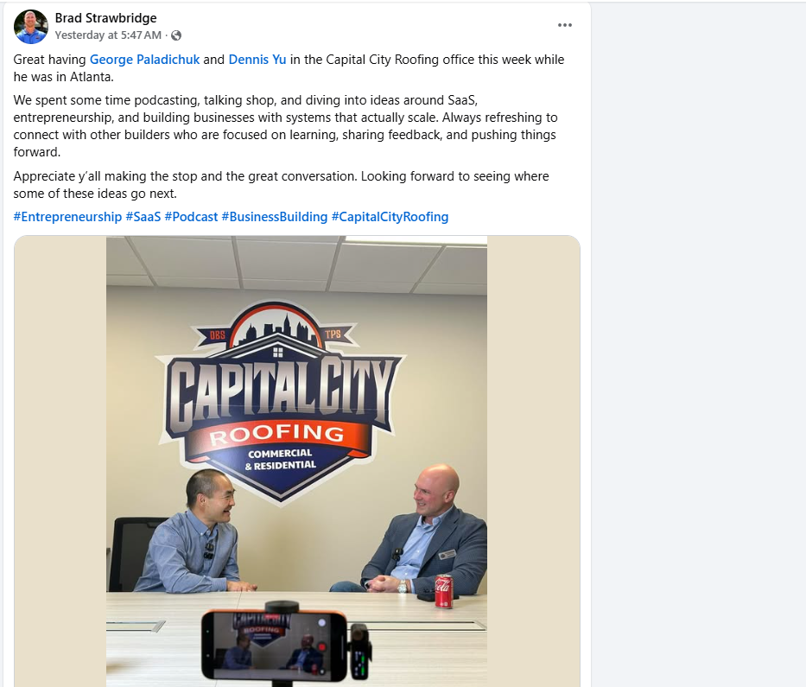Open the George Paladichuk profile link
Viewport: 806px width, 687px height.
coord(144,60)
